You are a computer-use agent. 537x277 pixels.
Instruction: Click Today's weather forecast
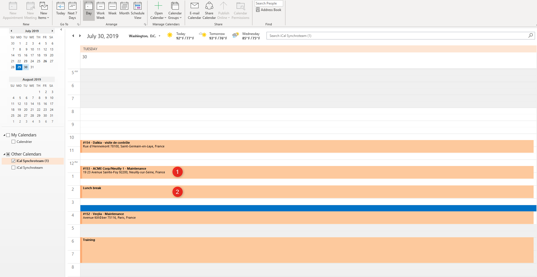tap(181, 36)
